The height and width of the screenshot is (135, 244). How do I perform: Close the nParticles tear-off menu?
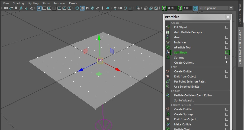click(228, 17)
